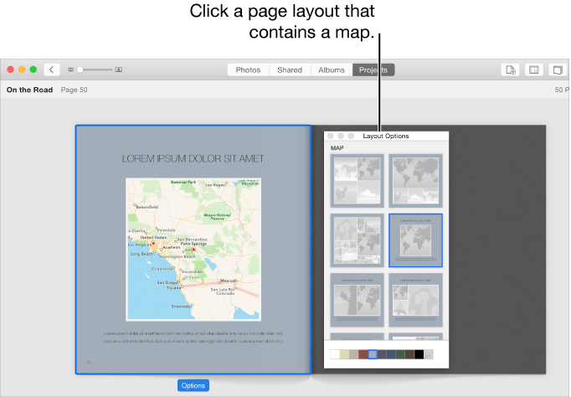Click the rightmost toolbar icon showing overlapping pages
The width and height of the screenshot is (571, 397).
(x=558, y=70)
